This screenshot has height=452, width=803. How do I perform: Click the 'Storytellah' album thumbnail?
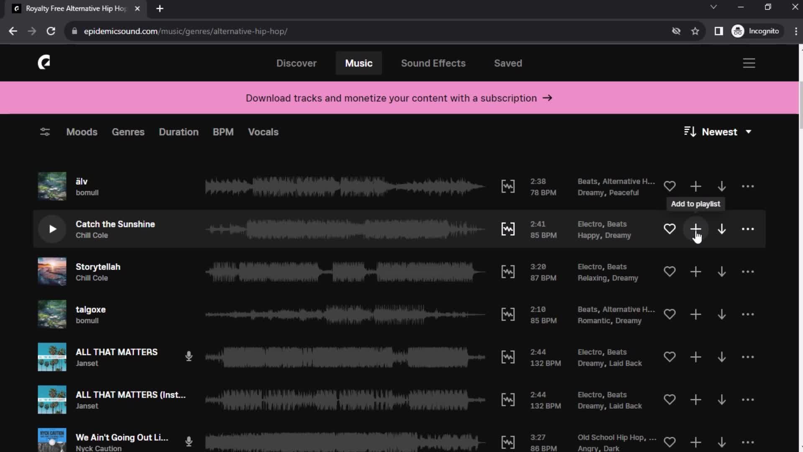click(52, 272)
